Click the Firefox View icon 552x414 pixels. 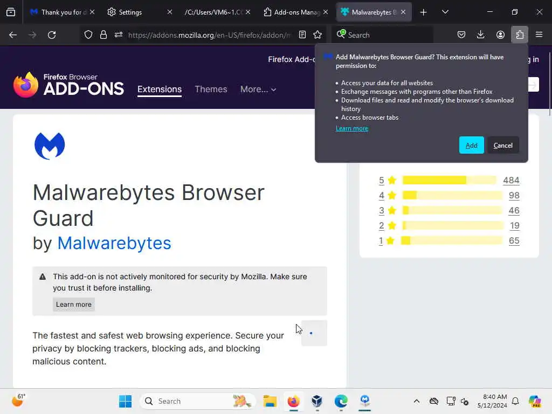[x=11, y=12]
